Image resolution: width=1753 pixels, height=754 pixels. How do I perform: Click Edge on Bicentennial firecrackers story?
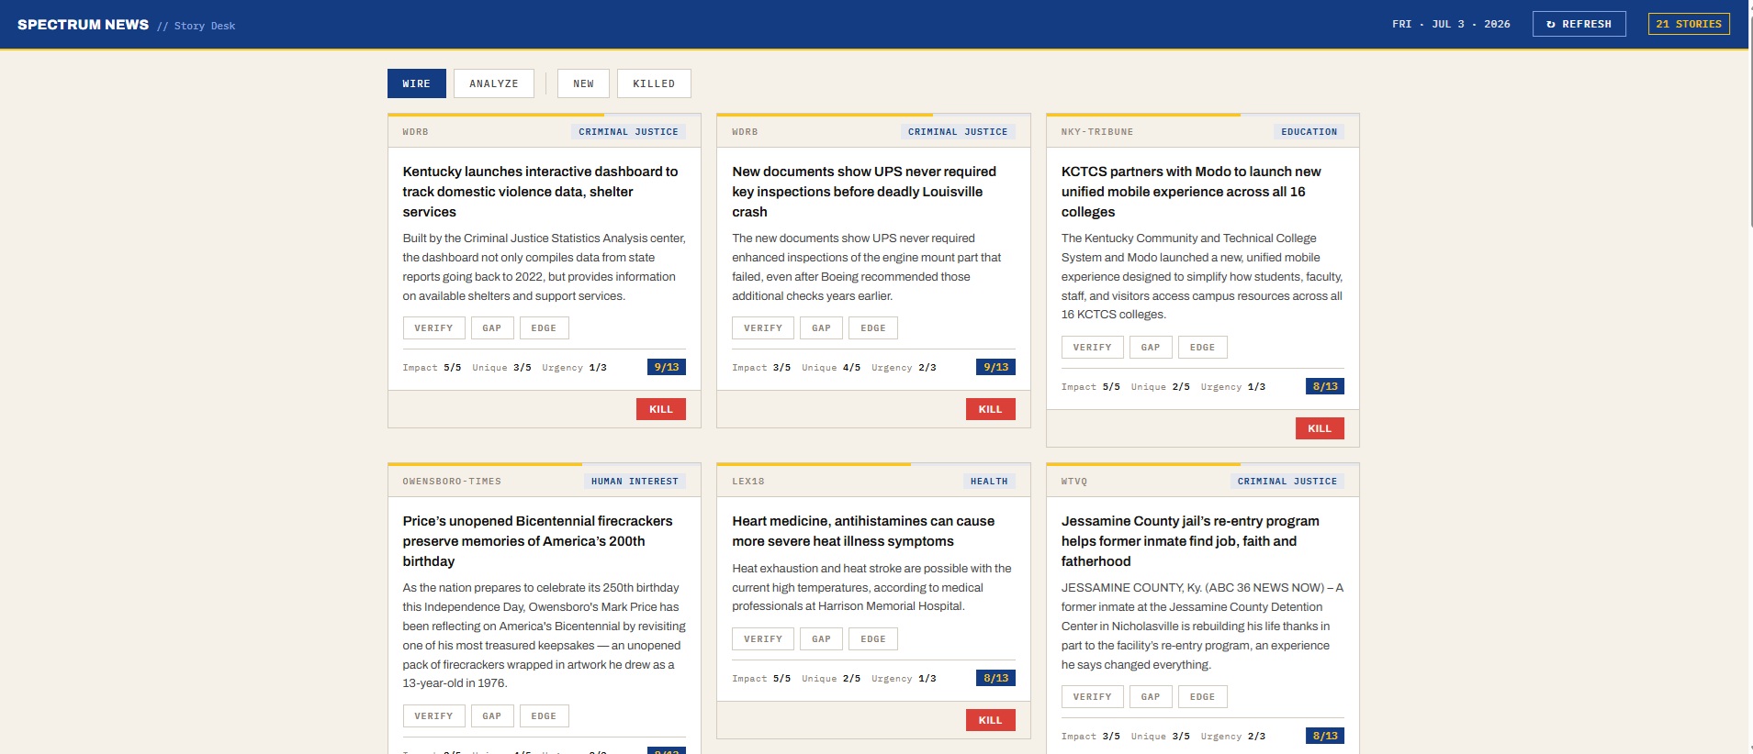pos(544,716)
